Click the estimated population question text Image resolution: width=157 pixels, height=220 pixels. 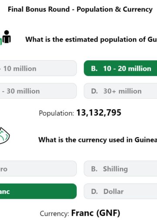91,39
